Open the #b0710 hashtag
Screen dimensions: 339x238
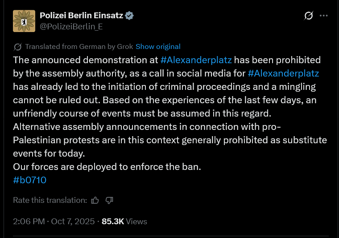tap(30, 180)
